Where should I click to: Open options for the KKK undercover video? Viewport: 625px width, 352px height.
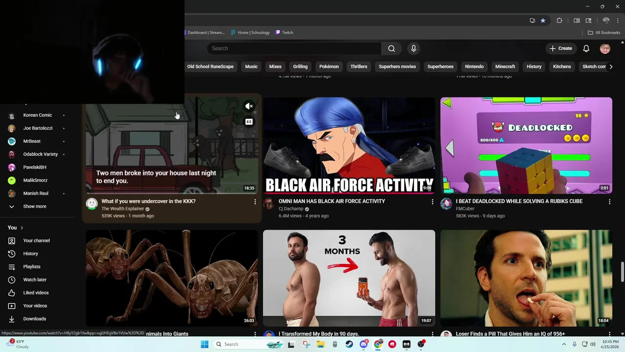pyautogui.click(x=255, y=201)
